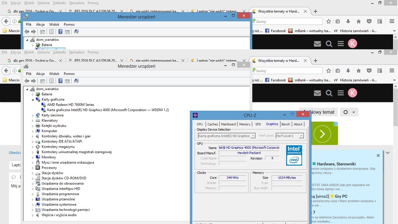
Task: Switch to the SPD tab
Action: tap(258, 124)
